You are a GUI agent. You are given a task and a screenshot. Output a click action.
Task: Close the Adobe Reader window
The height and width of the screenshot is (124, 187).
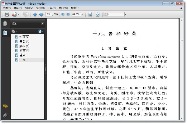[180, 3]
